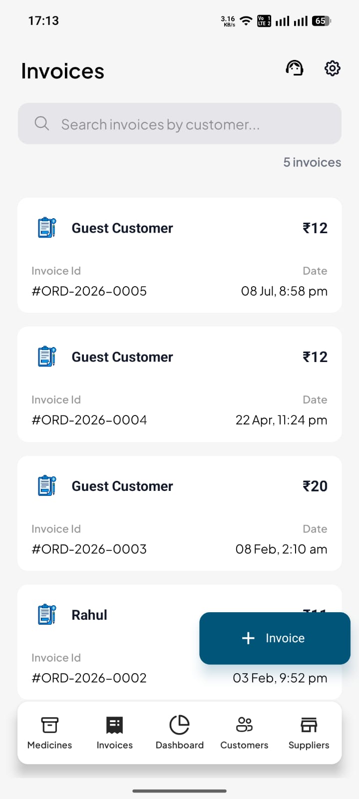Go to the Customers tab
This screenshot has height=799, width=359.
click(x=244, y=733)
